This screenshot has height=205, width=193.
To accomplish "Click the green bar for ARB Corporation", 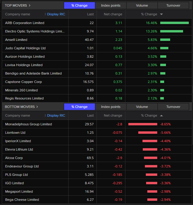I will click(174, 23).
